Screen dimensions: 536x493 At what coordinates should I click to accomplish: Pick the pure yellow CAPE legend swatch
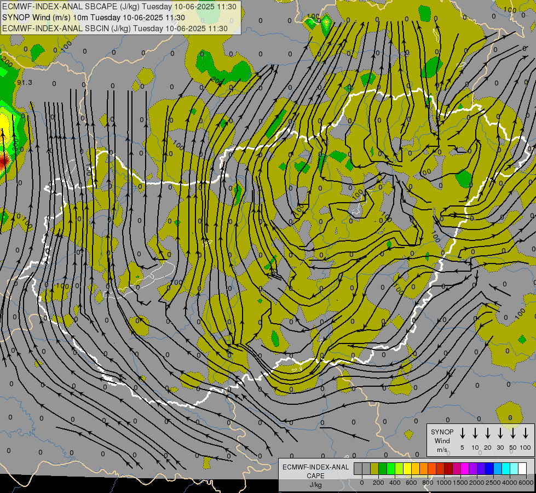pyautogui.click(x=407, y=469)
